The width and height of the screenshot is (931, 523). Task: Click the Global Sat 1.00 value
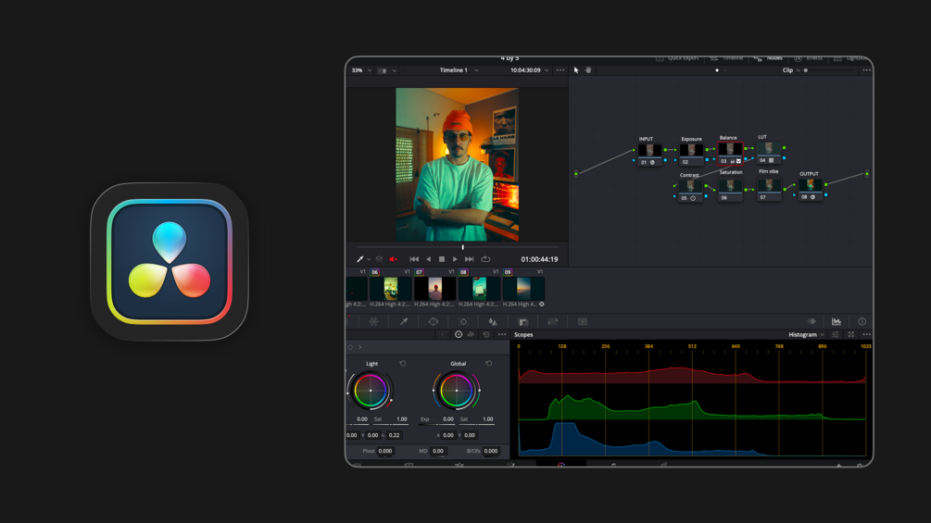click(487, 418)
